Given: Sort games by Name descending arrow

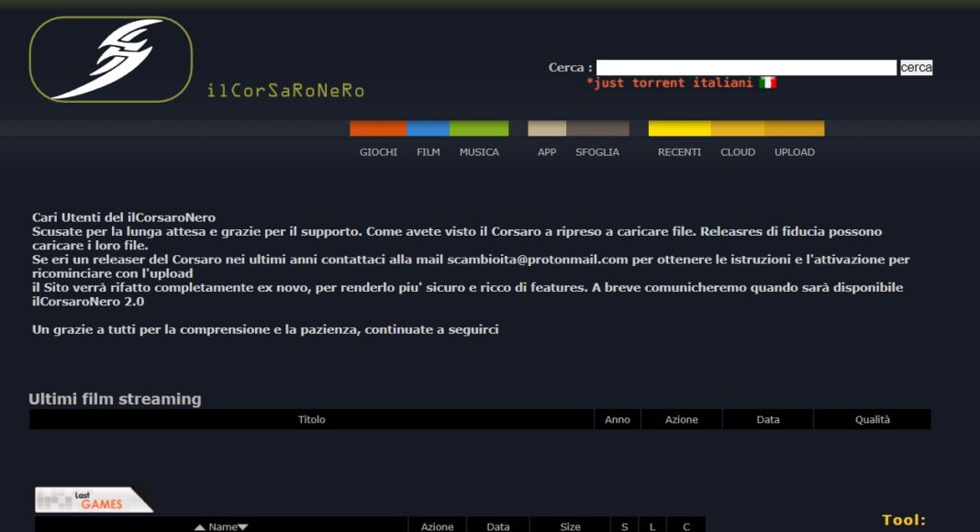Looking at the screenshot, I should (243, 527).
